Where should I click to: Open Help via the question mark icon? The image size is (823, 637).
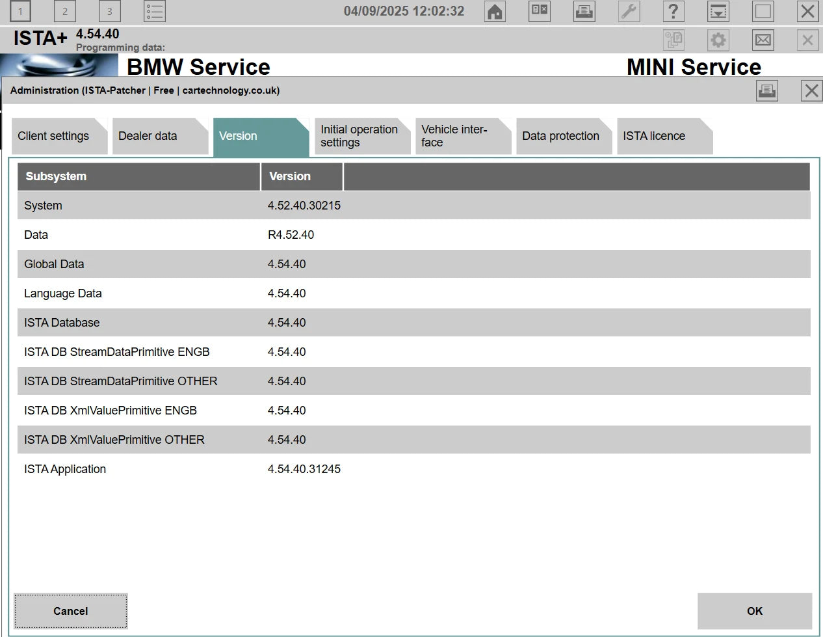click(673, 11)
